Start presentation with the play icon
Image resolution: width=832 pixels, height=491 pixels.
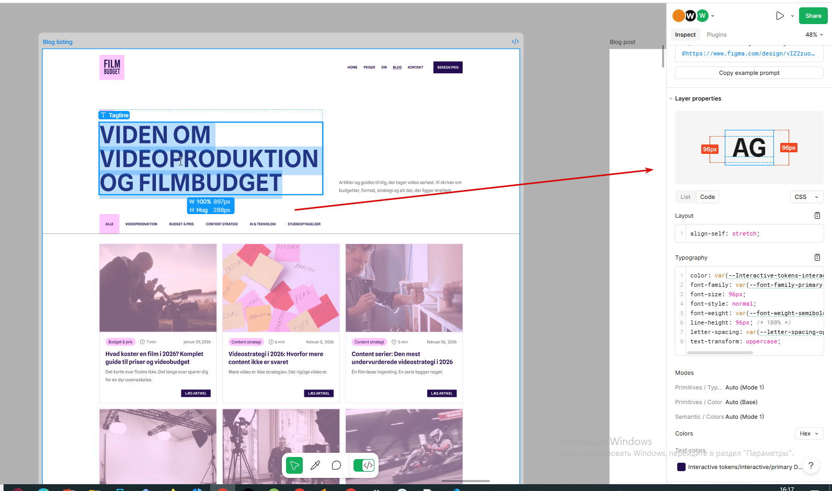[780, 16]
